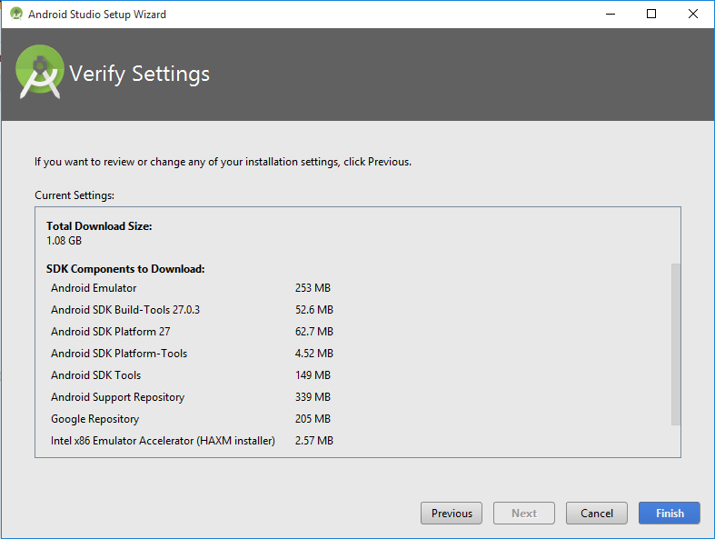Click the grayed-out Next button
Image resolution: width=715 pixels, height=539 pixels.
[x=524, y=514]
